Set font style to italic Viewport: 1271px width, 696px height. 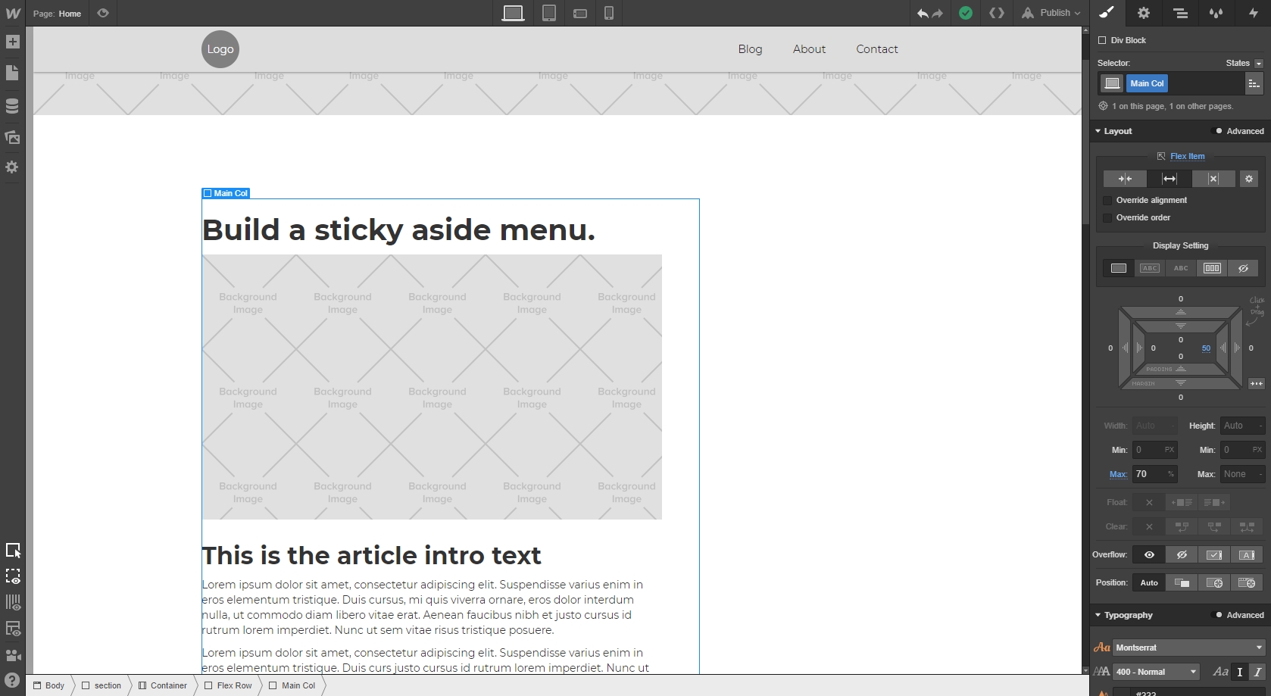pos(1257,672)
